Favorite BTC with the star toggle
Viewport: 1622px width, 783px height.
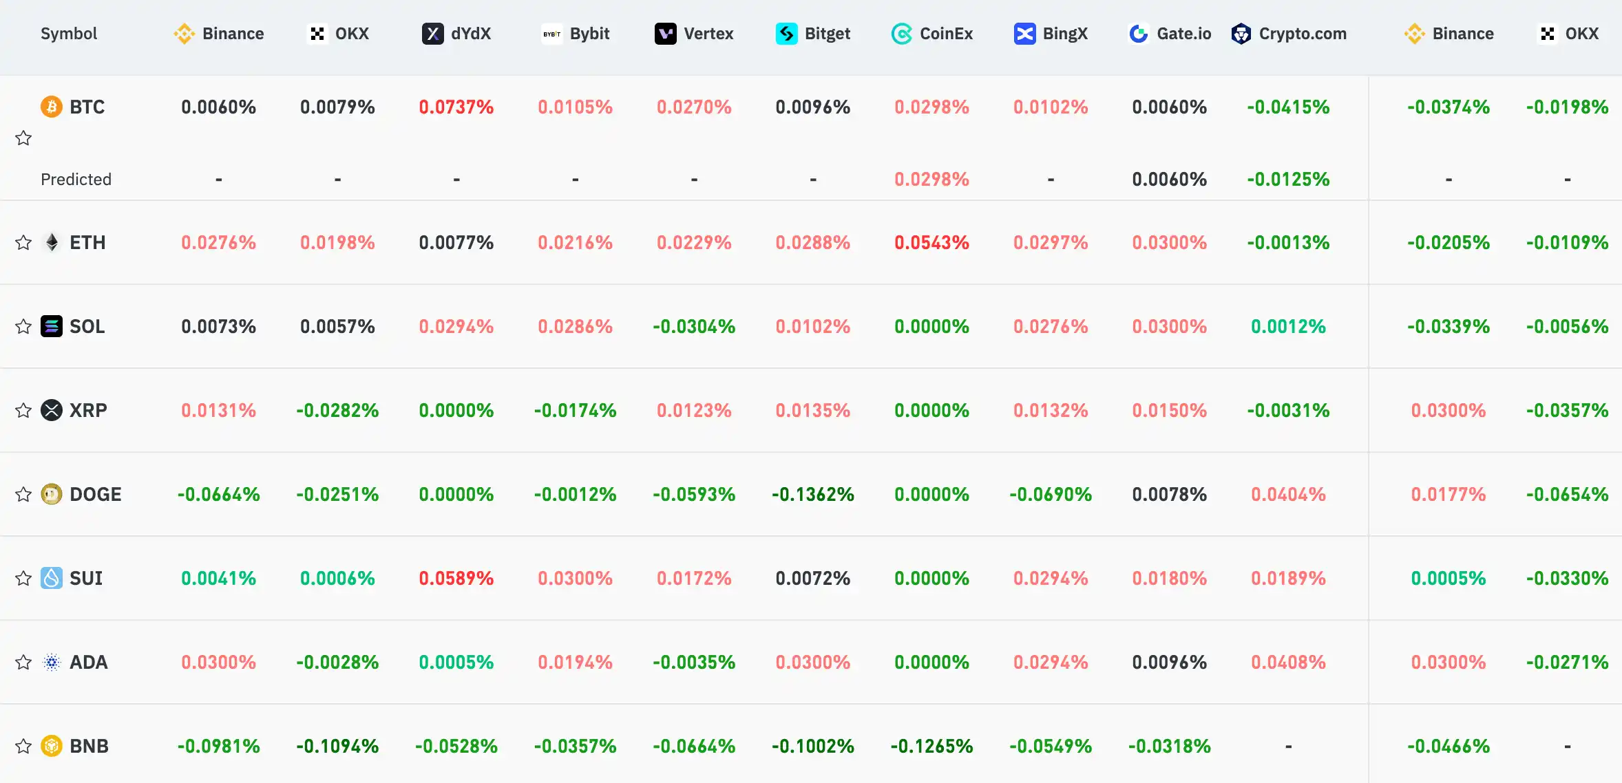click(23, 138)
